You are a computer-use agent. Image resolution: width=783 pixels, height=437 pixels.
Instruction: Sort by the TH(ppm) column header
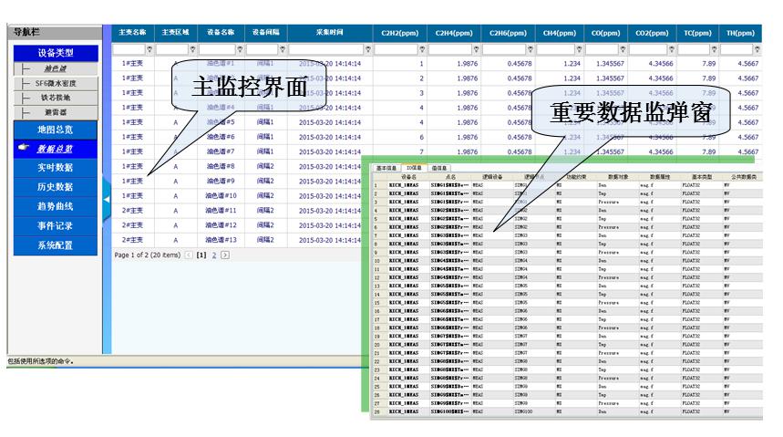(x=740, y=33)
